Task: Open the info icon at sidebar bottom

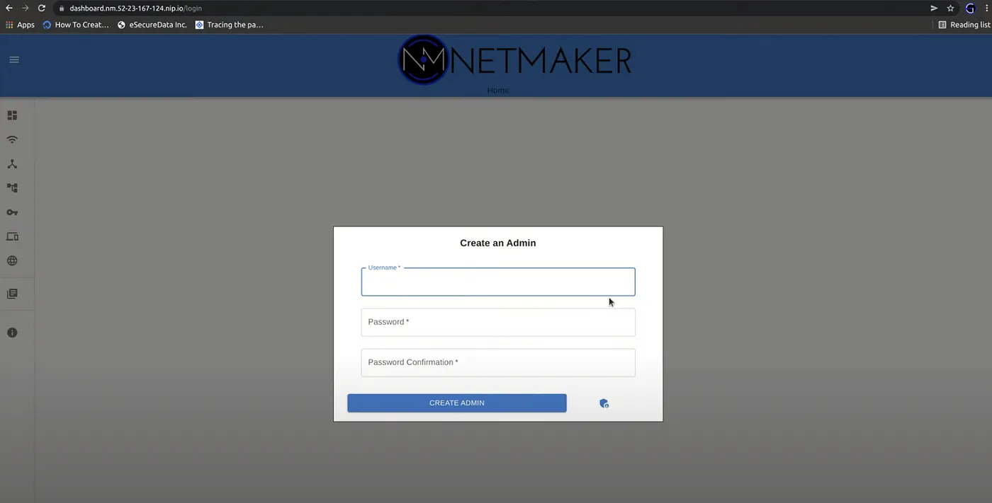Action: click(x=12, y=332)
